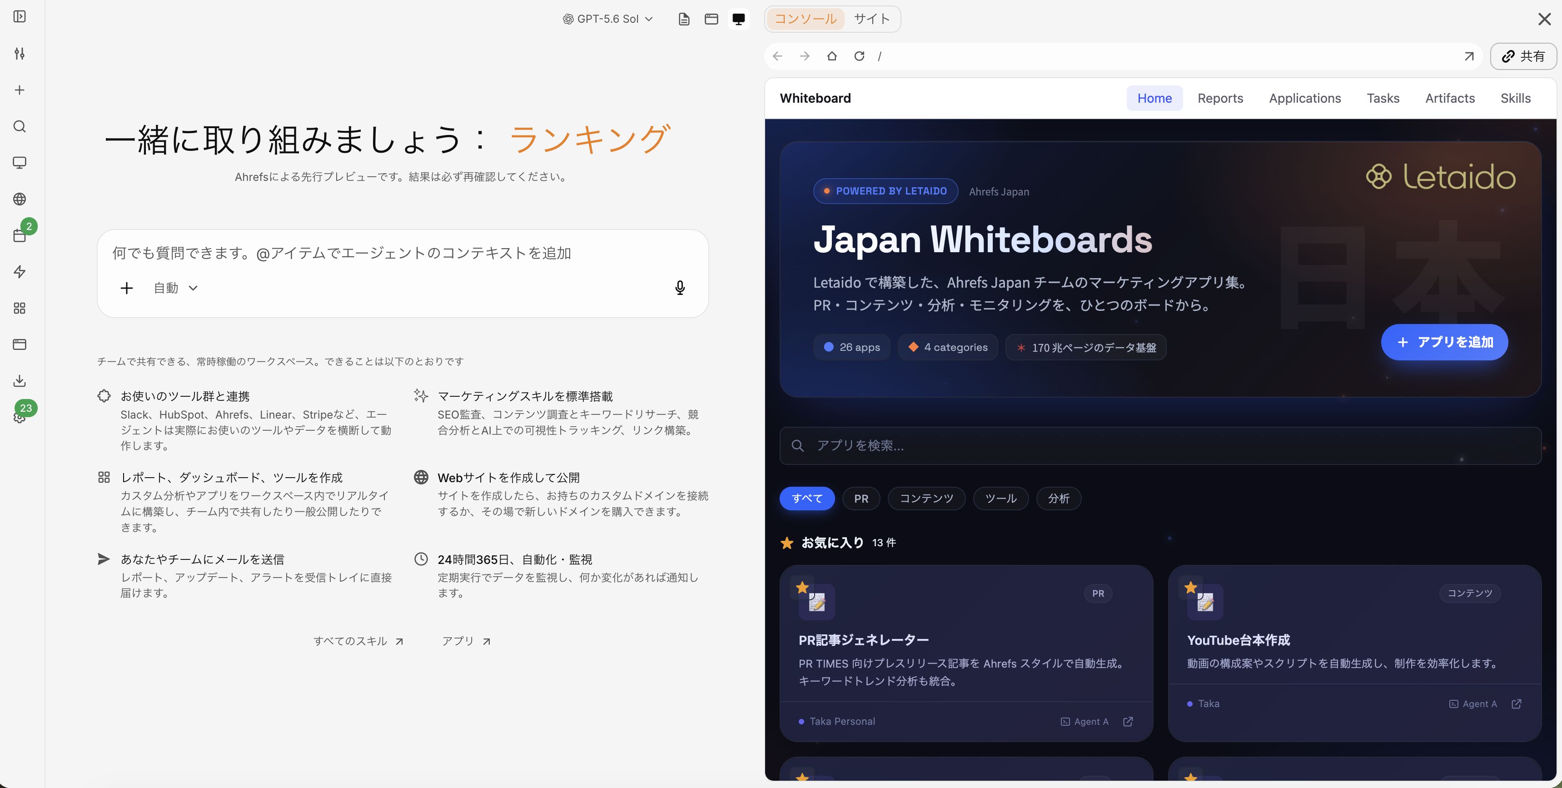Click the document icon in top toolbar
Viewport: 1562px width, 788px height.
[x=684, y=19]
